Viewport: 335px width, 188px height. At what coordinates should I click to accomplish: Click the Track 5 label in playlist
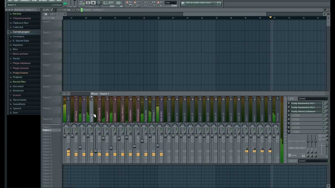(x=47, y=65)
